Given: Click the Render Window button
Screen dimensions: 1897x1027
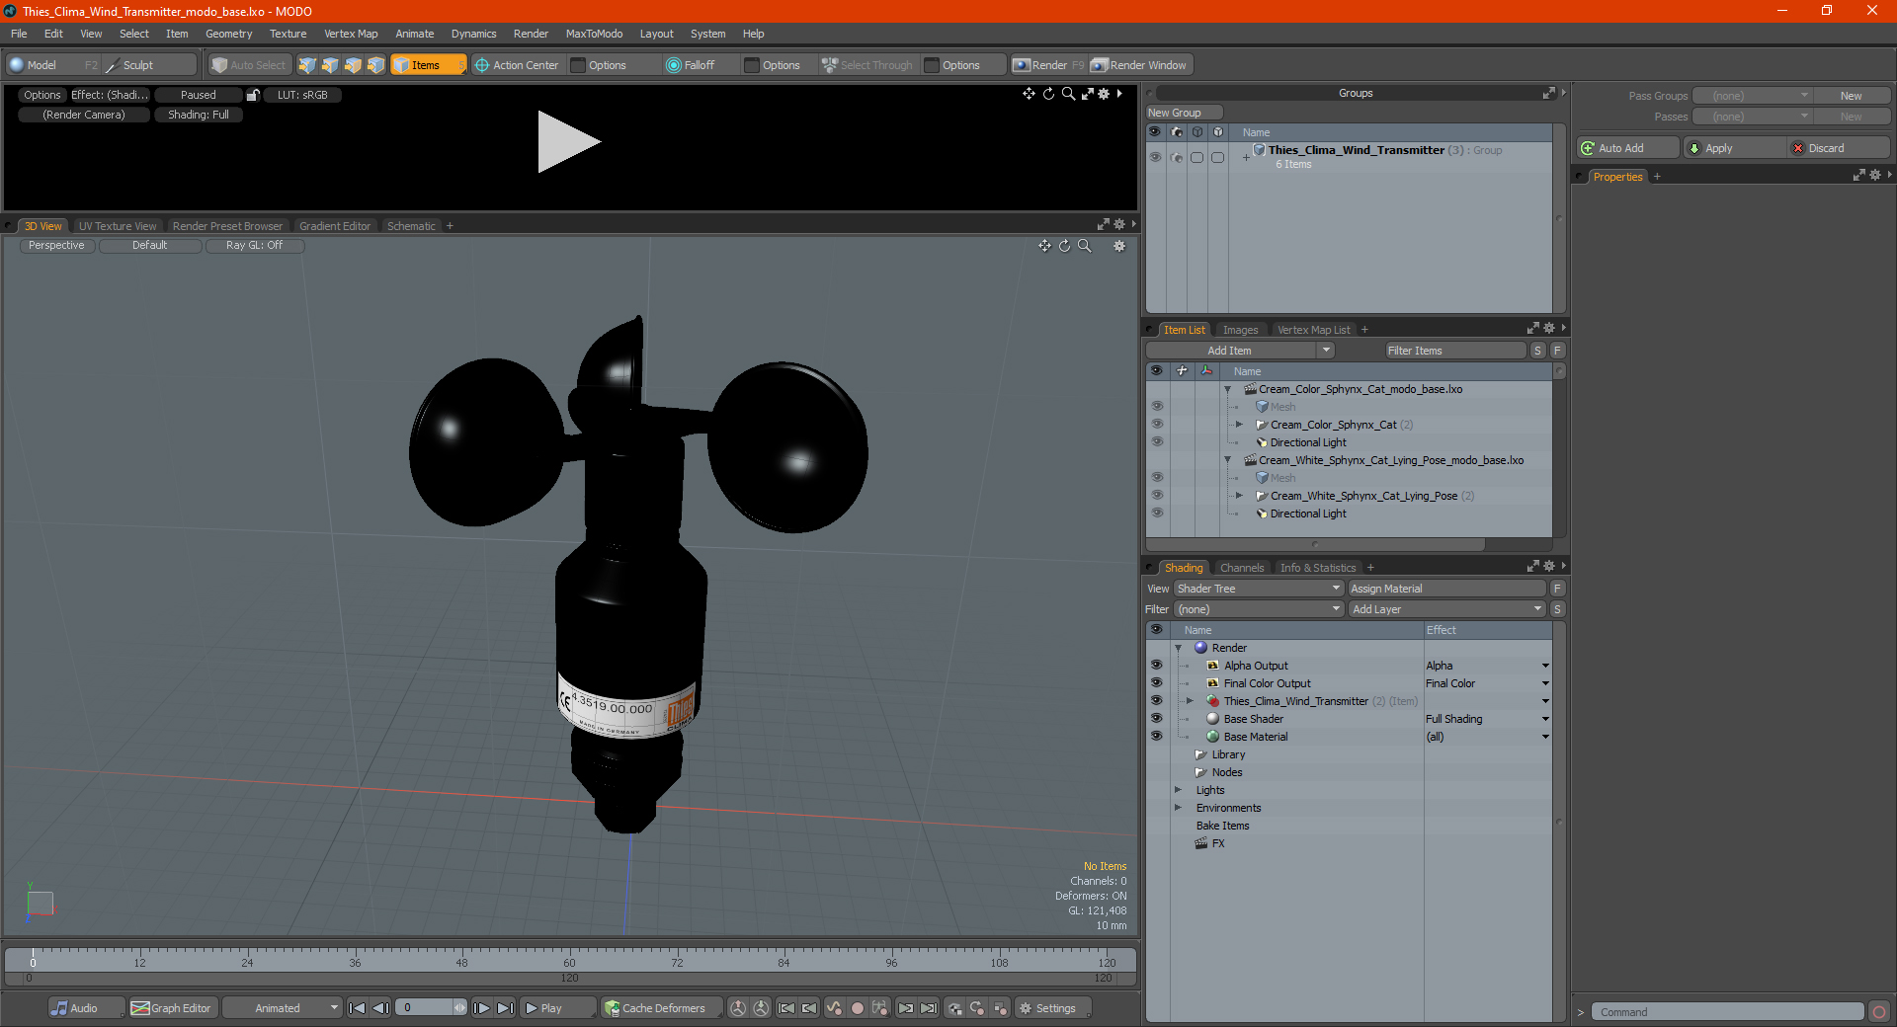Looking at the screenshot, I should coord(1139,65).
